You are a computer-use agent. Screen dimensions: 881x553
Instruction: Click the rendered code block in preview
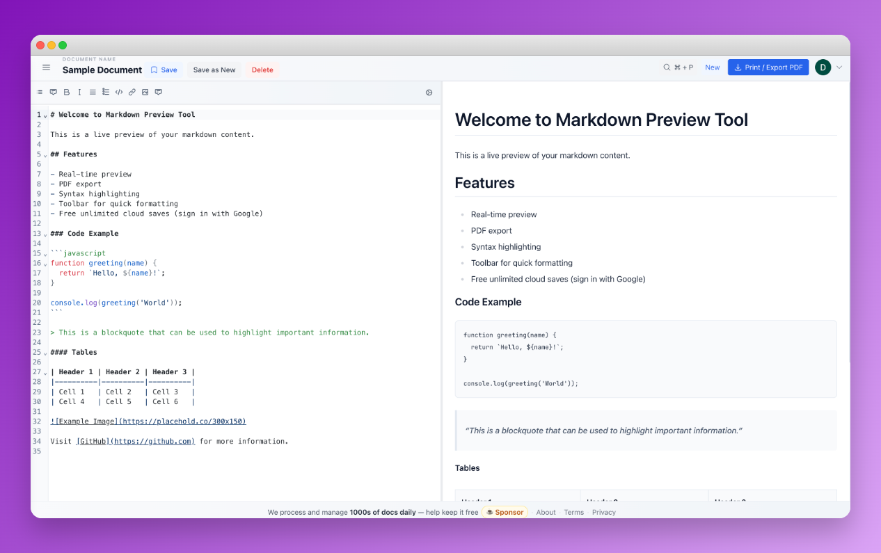pos(646,359)
